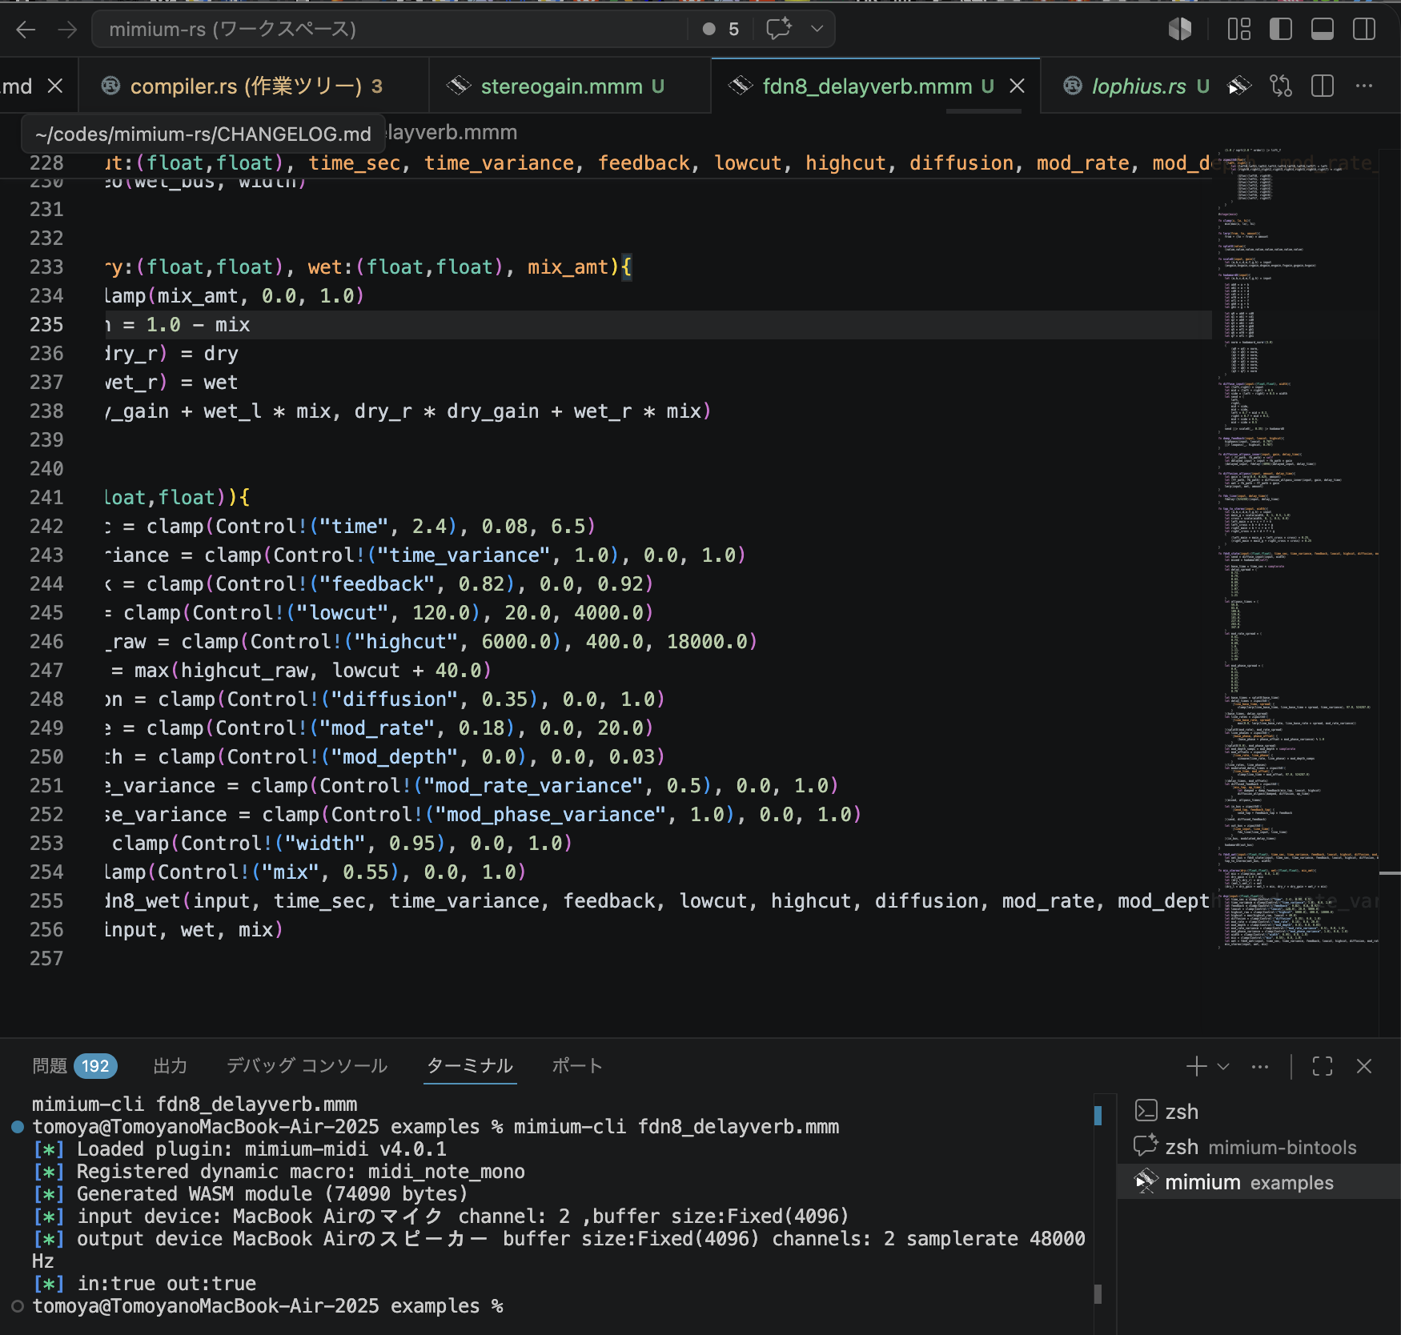
Task: Expand the chat dropdown chevron in title bar
Action: click(x=817, y=29)
